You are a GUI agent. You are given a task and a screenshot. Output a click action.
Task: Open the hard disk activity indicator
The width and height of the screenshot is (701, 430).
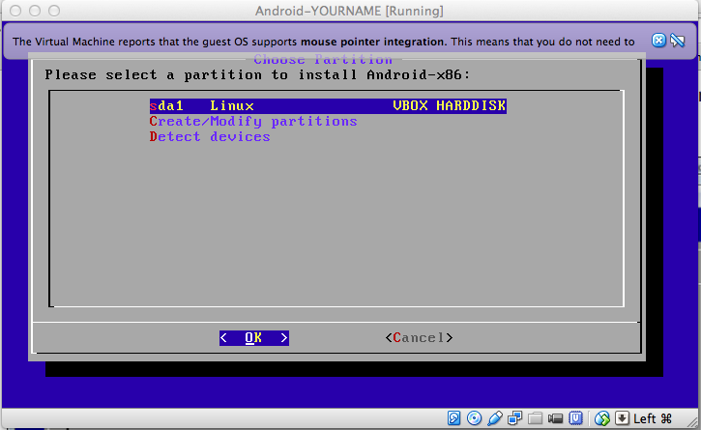click(453, 418)
